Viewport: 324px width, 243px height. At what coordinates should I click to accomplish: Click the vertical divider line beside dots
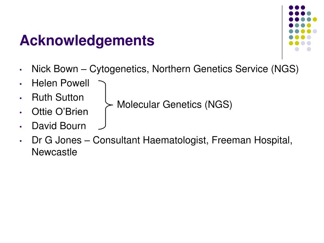[x=282, y=33]
